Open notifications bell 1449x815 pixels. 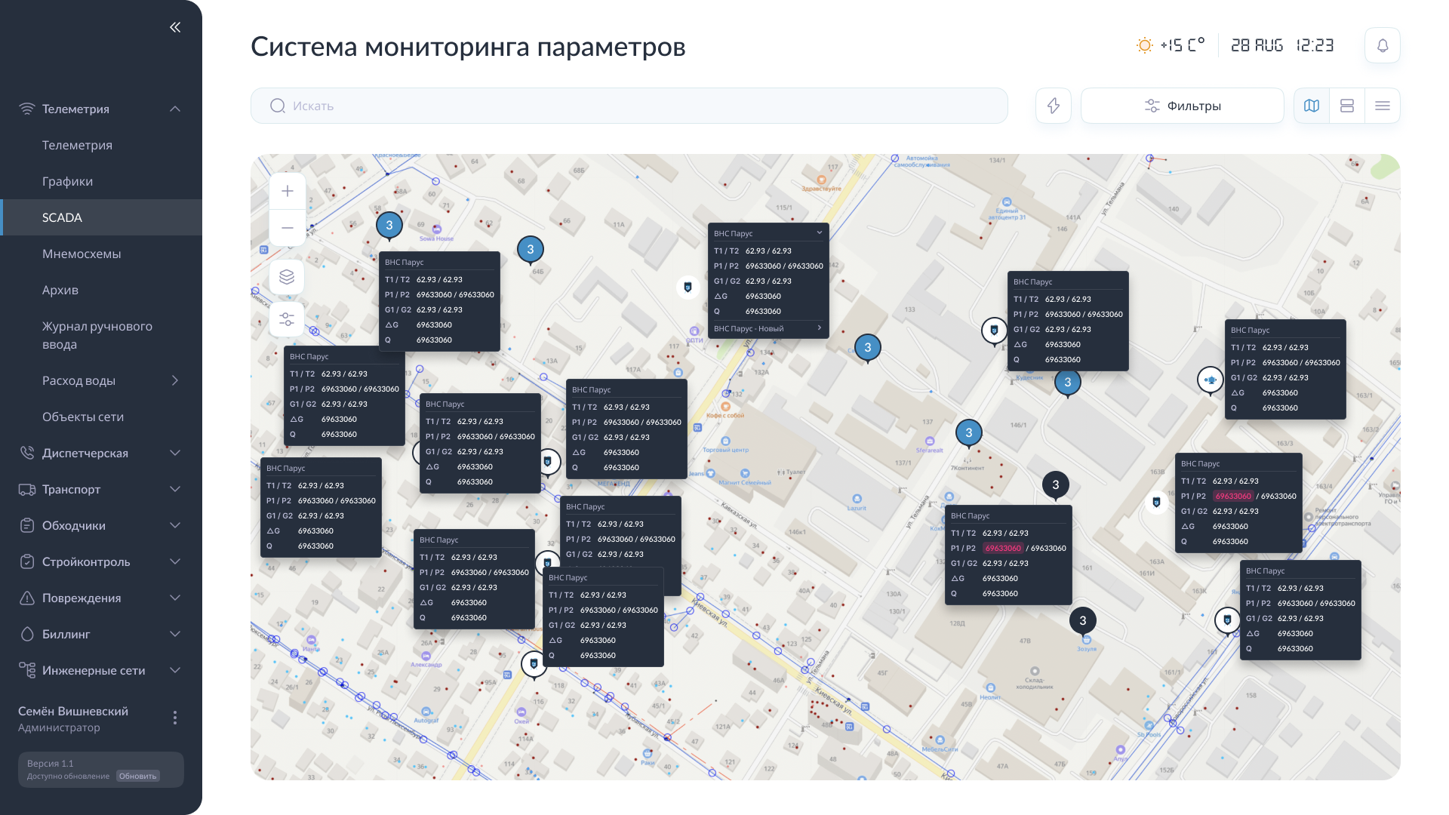[1383, 45]
